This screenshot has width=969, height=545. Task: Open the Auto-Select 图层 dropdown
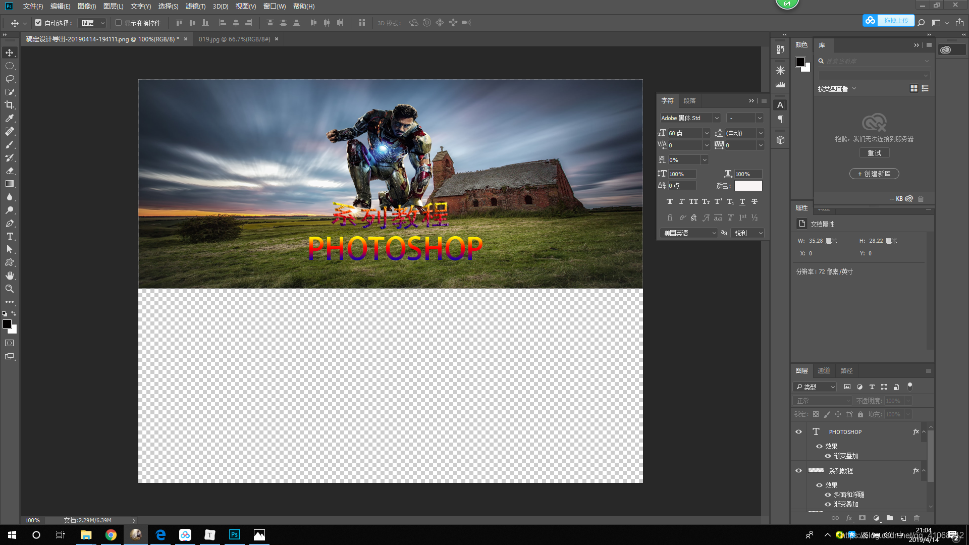tap(93, 23)
